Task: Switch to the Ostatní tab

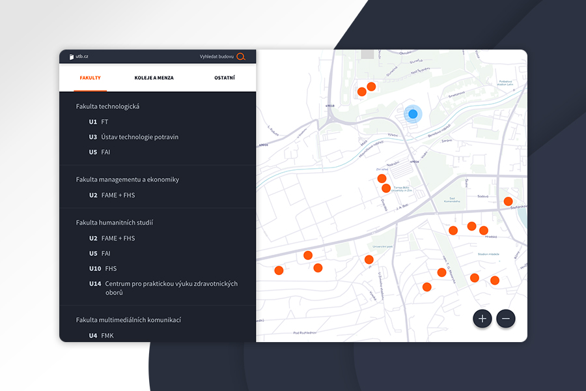Action: coord(225,78)
